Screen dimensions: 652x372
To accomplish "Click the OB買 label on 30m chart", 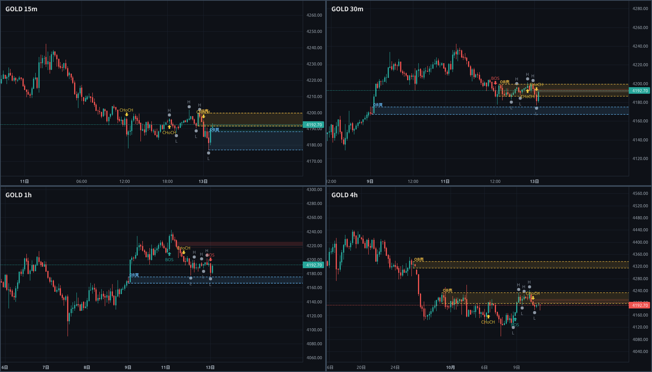I will click(x=378, y=105).
